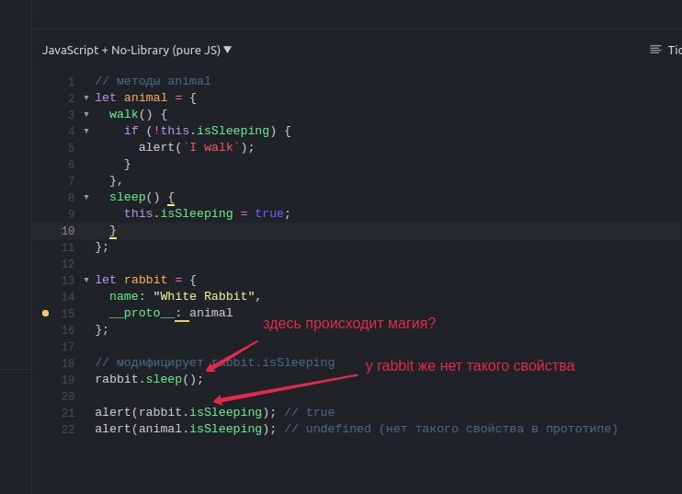
Task: Click the yellow warning dot on line 15
Action: pos(45,313)
